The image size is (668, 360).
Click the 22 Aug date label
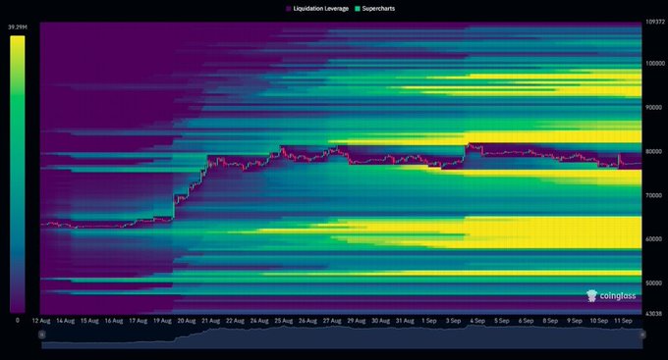(x=235, y=321)
